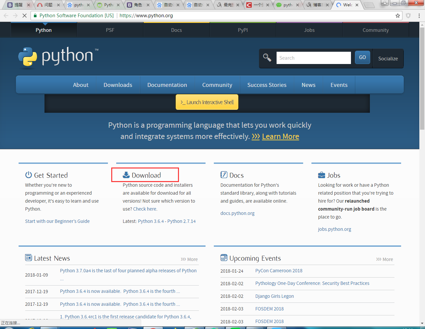Click the search magnifier icon
Screen dimensions: 425x329
[267, 58]
